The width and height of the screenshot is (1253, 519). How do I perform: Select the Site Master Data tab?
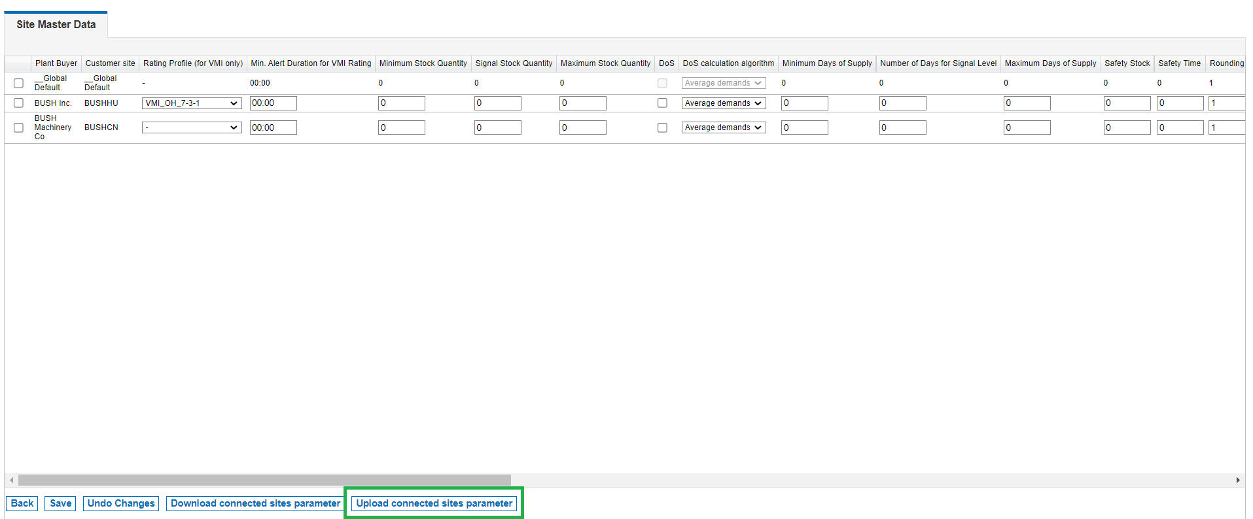[x=56, y=24]
